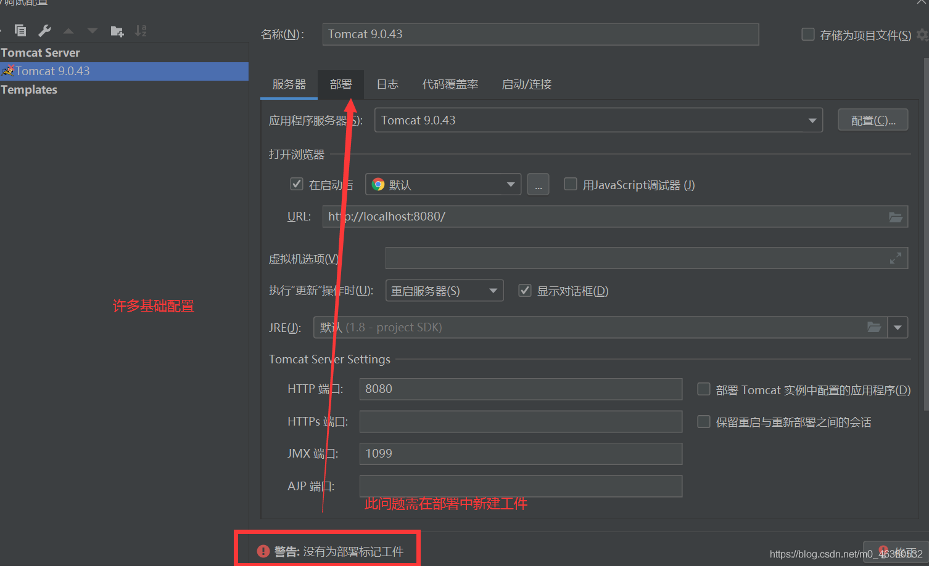This screenshot has height=566, width=929.
Task: Click the Chrome icon in browser selector
Action: pyautogui.click(x=378, y=185)
